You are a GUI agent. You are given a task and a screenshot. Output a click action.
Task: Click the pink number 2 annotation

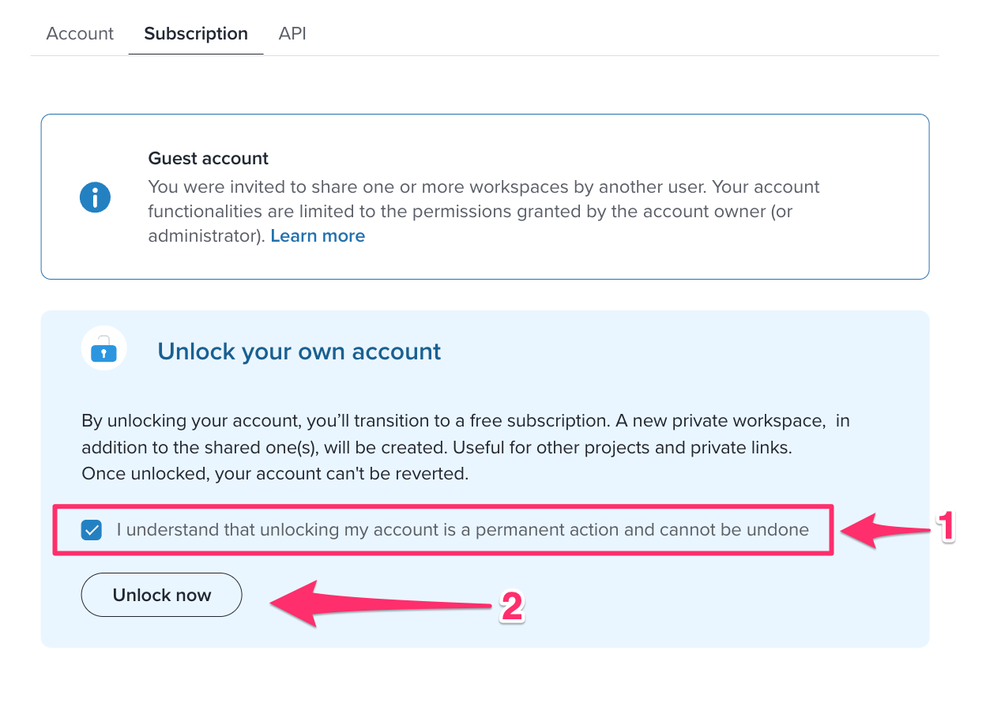pyautogui.click(x=512, y=607)
